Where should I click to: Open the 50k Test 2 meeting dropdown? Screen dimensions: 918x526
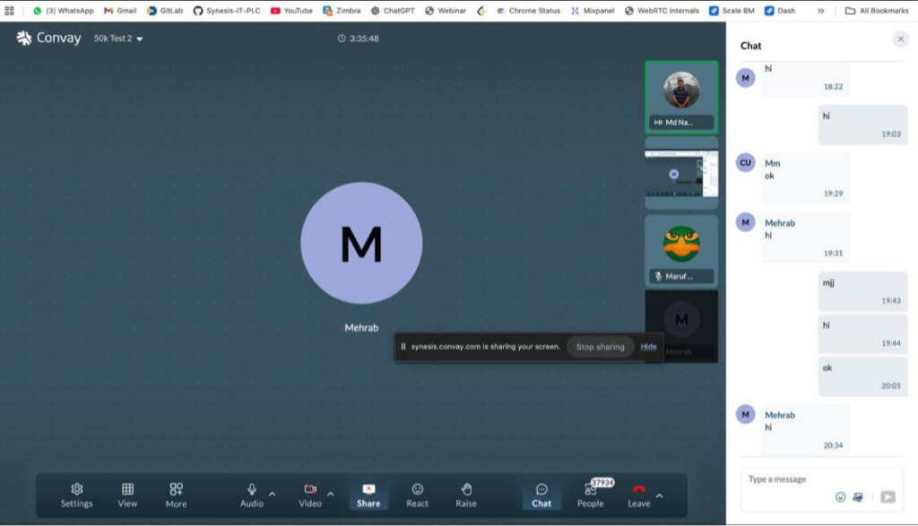(119, 39)
